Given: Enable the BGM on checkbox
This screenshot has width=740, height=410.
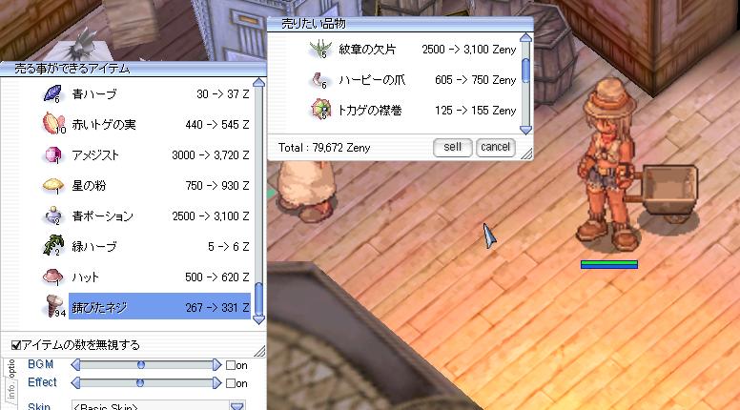Looking at the screenshot, I should 231,365.
